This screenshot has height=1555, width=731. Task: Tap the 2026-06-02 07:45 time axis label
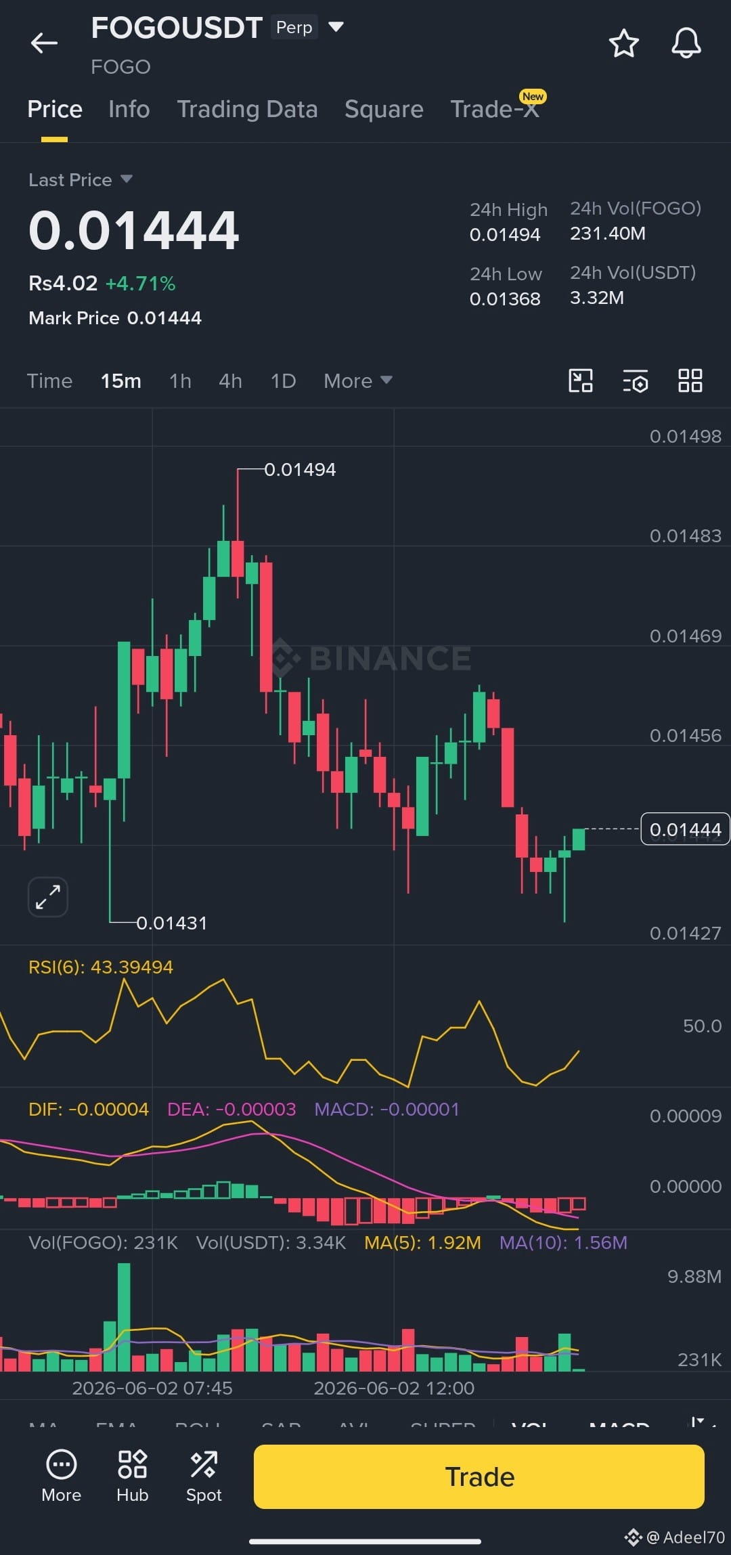152,1388
